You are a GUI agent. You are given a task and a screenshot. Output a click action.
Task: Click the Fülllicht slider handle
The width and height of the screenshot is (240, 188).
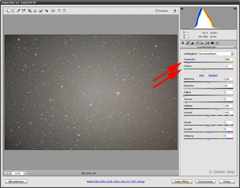click(184, 95)
